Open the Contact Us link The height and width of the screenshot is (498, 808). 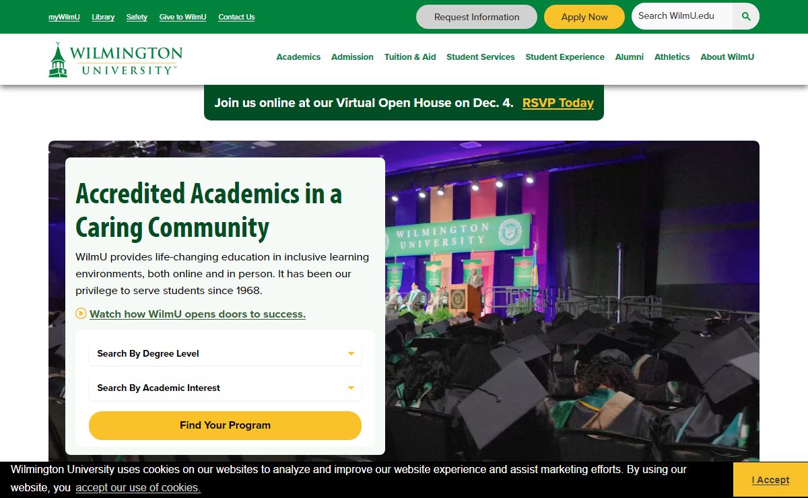236,17
